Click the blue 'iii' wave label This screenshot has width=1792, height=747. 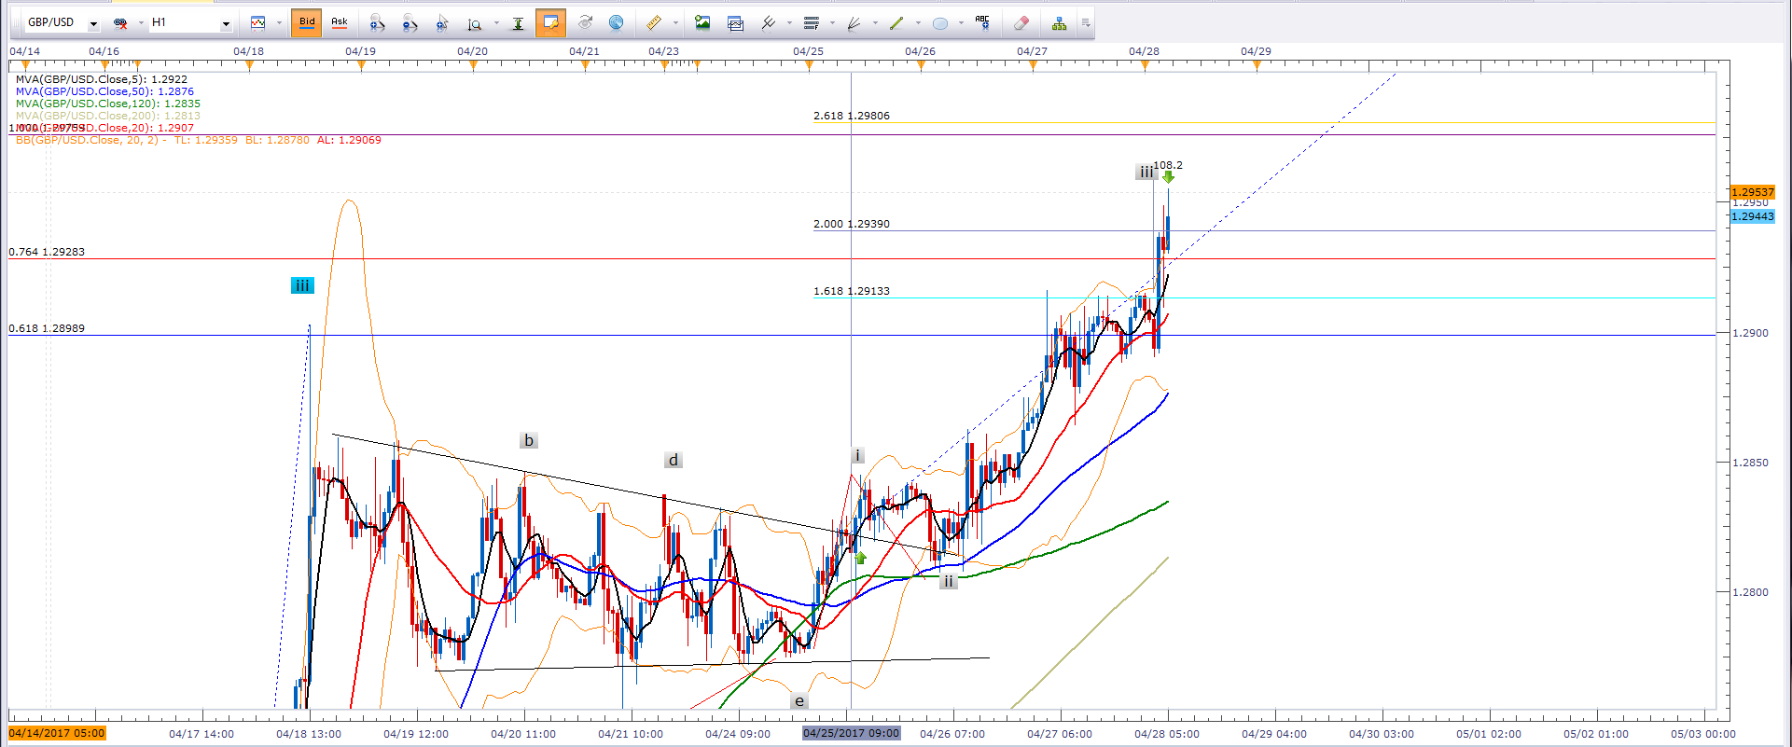click(301, 285)
